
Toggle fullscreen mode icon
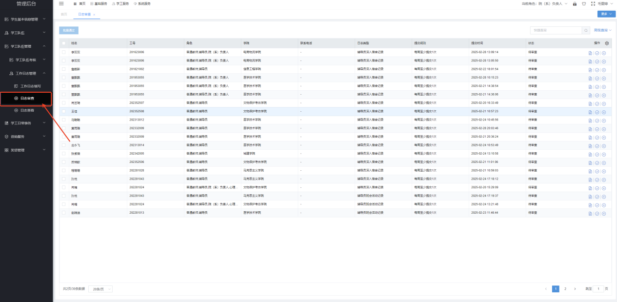(593, 3)
